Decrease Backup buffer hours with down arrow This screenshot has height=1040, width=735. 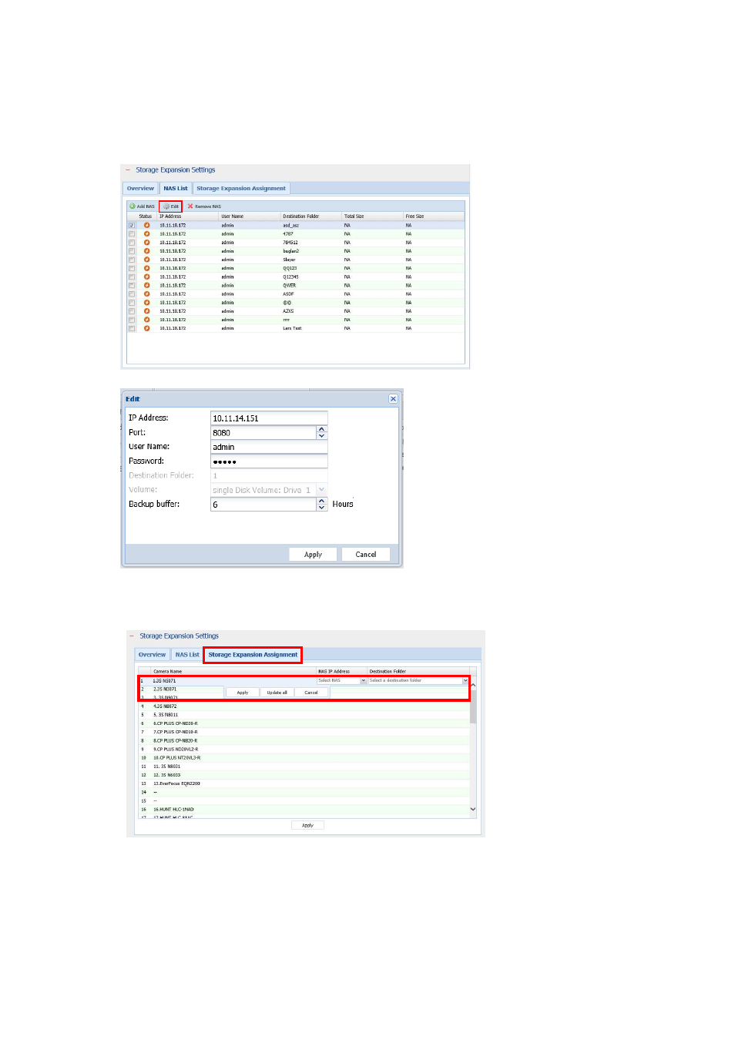click(x=322, y=508)
